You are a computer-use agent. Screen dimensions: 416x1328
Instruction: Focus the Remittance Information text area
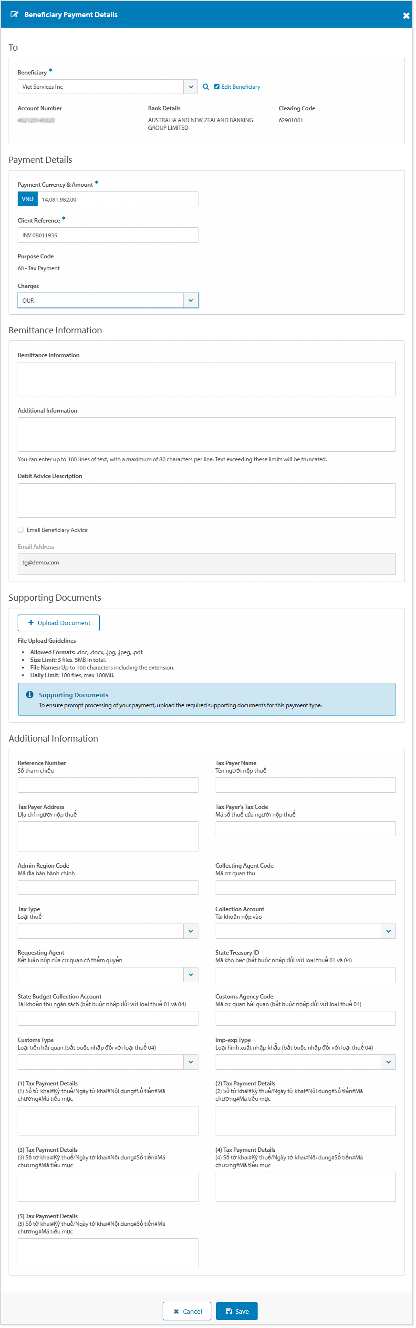point(207,379)
